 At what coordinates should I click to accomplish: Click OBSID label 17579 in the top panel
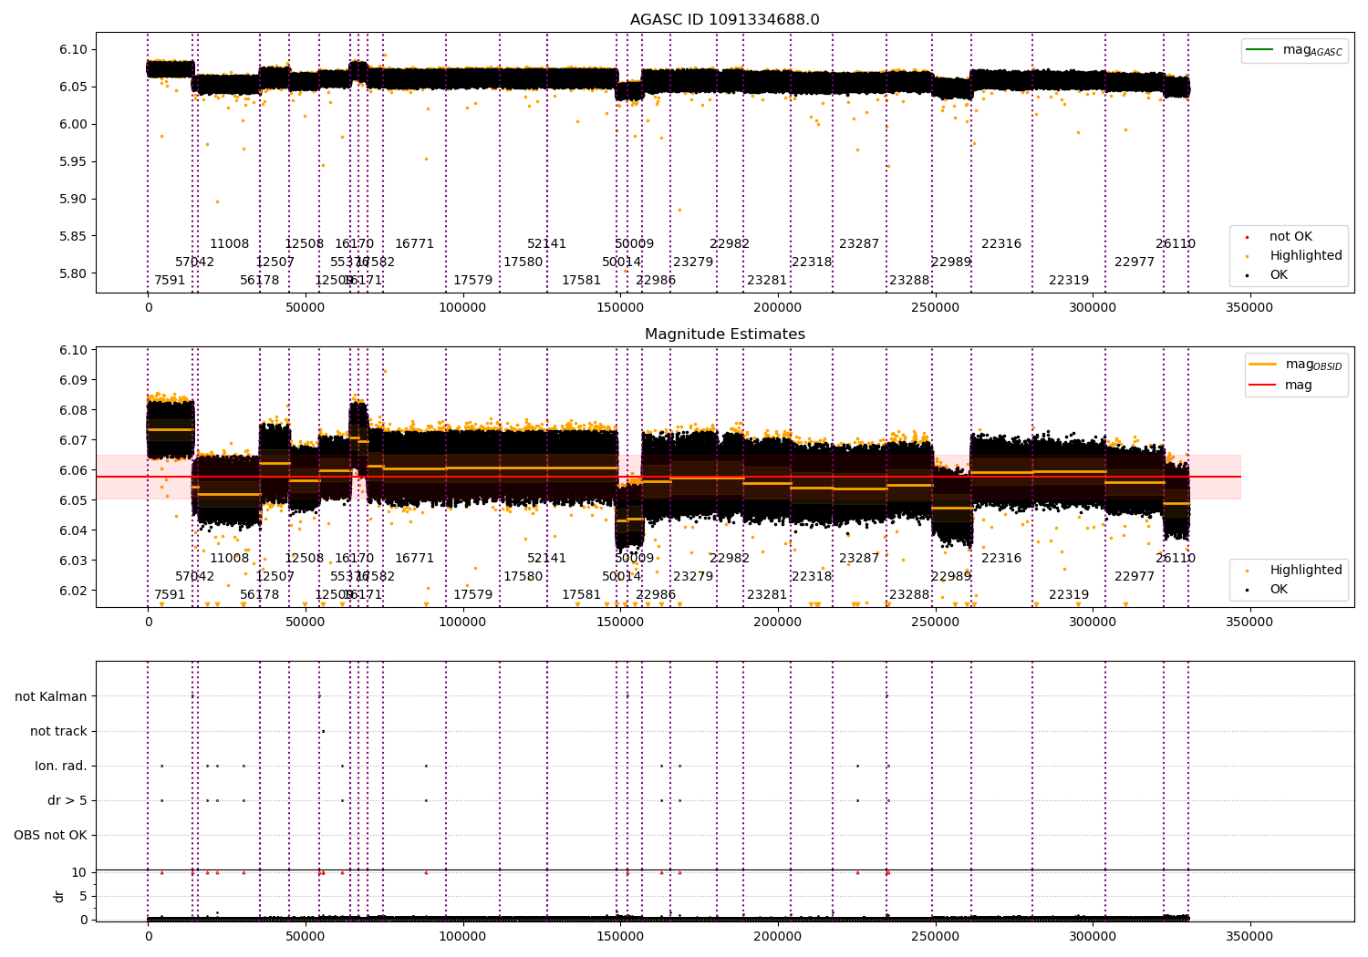[473, 281]
